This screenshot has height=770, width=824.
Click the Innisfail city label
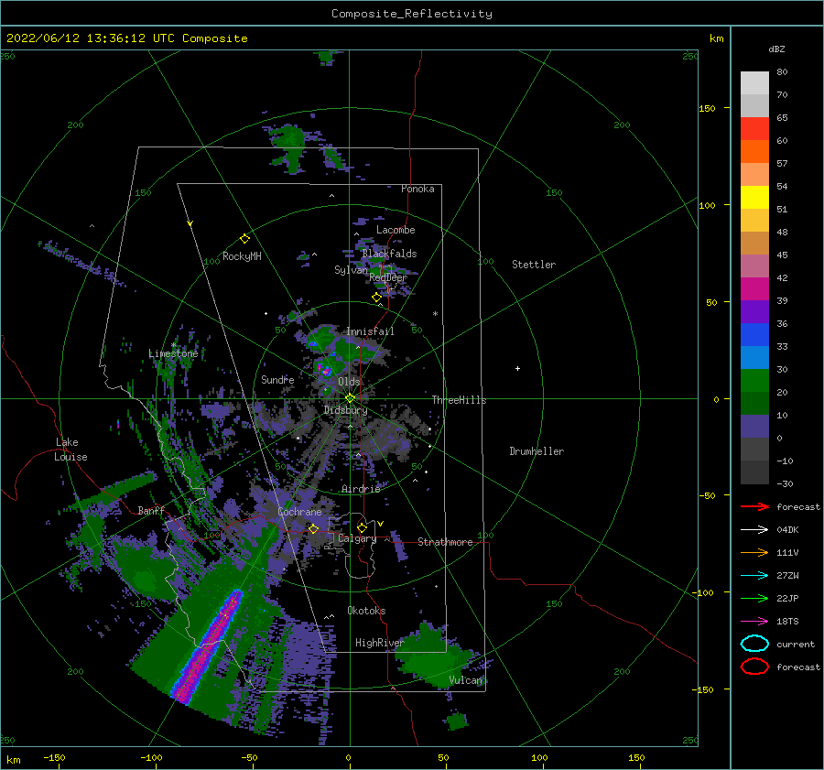[370, 331]
